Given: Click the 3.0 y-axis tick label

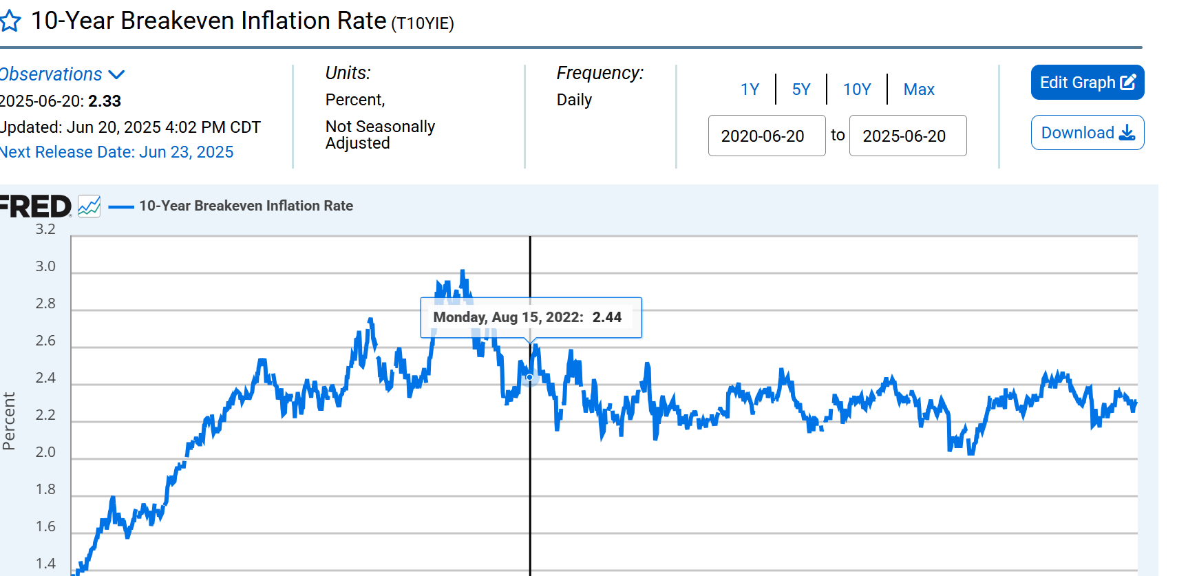Looking at the screenshot, I should 45,266.
